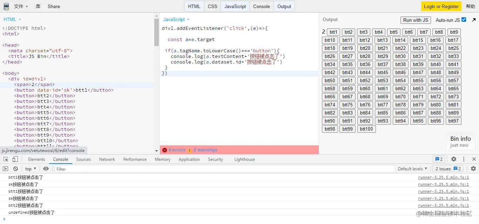The image size is (479, 224).
Task: Clear the console with the ban icon
Action: 15,169
